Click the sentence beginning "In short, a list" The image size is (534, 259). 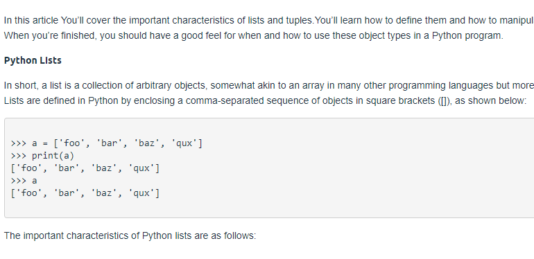pyautogui.click(x=269, y=85)
